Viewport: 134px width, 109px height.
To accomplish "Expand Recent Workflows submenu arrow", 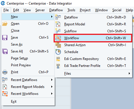I will pos(52,94).
